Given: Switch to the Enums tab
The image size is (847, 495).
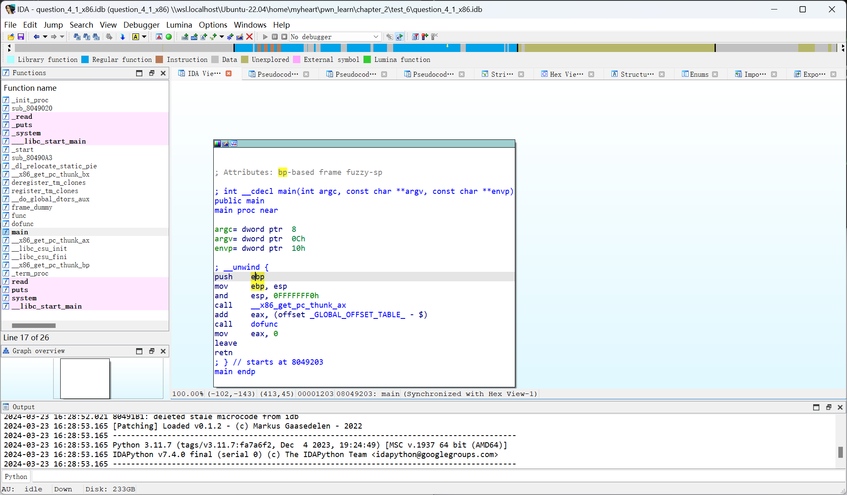Looking at the screenshot, I should [x=699, y=74].
